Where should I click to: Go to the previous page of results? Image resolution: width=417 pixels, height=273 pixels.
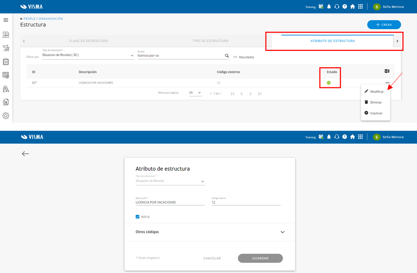click(x=242, y=94)
